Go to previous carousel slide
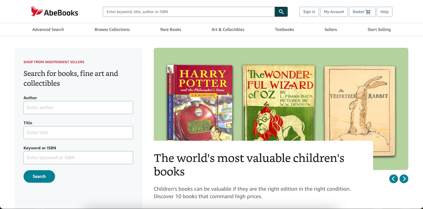Viewport: 423px width, 209px height. pyautogui.click(x=394, y=178)
